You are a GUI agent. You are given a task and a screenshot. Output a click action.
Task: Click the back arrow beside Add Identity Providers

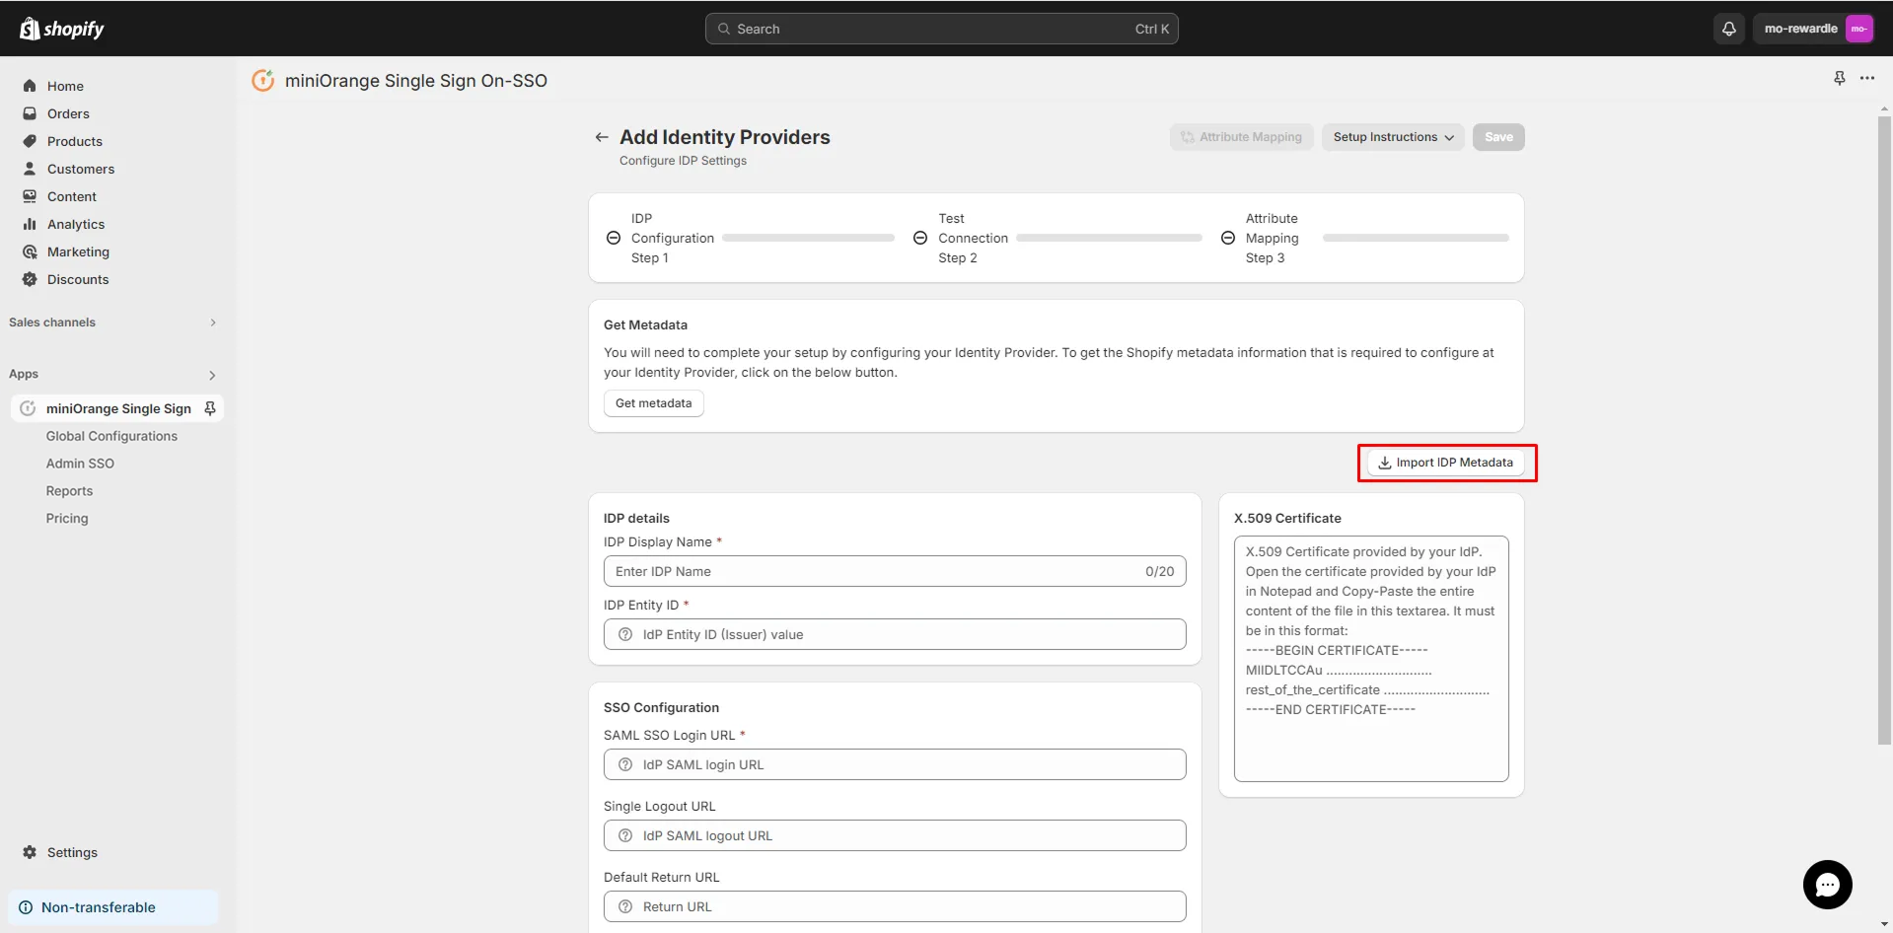click(x=602, y=137)
